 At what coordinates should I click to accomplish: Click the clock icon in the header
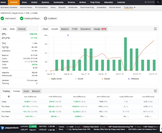point(146,2)
